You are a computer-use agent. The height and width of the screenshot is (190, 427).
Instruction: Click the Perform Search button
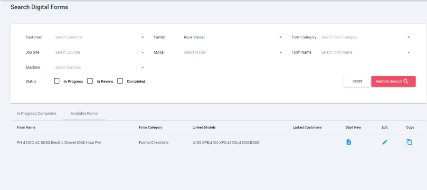[393, 81]
